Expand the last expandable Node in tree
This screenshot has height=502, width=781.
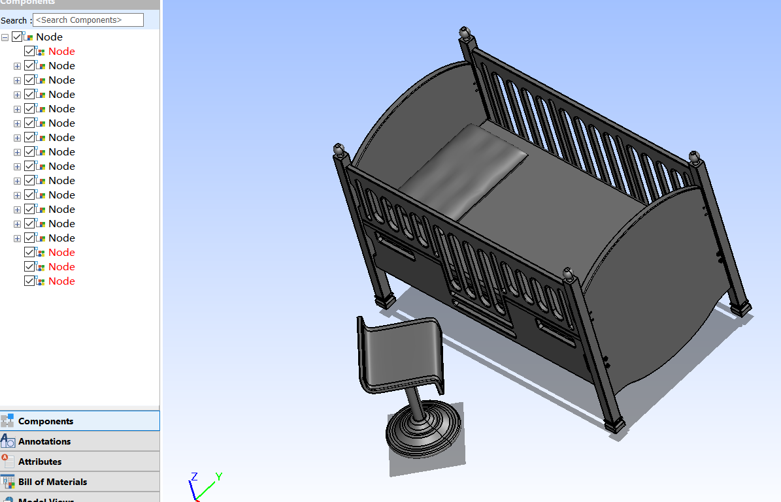coord(18,238)
